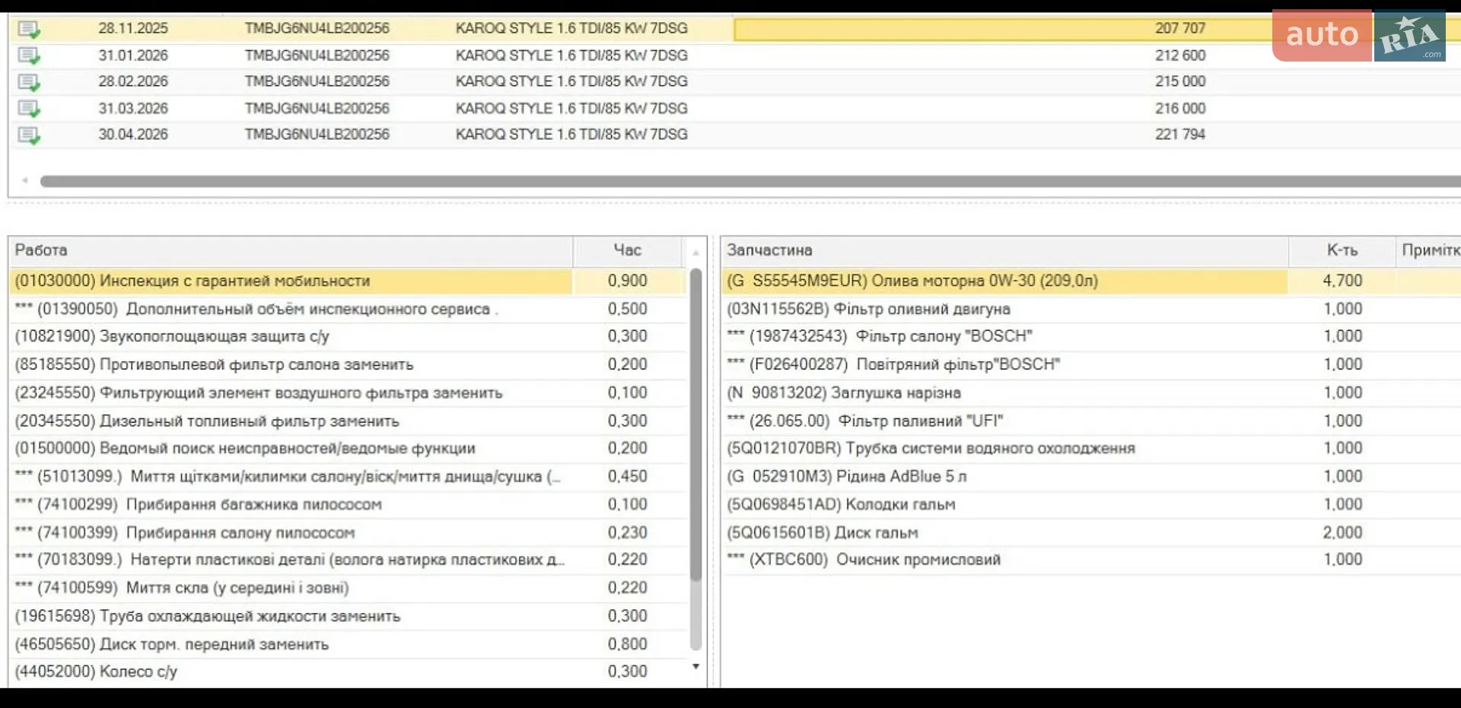Click the document icon for 28.11.2025 row
Image resolution: width=1461 pixels, height=708 pixels.
point(29,29)
